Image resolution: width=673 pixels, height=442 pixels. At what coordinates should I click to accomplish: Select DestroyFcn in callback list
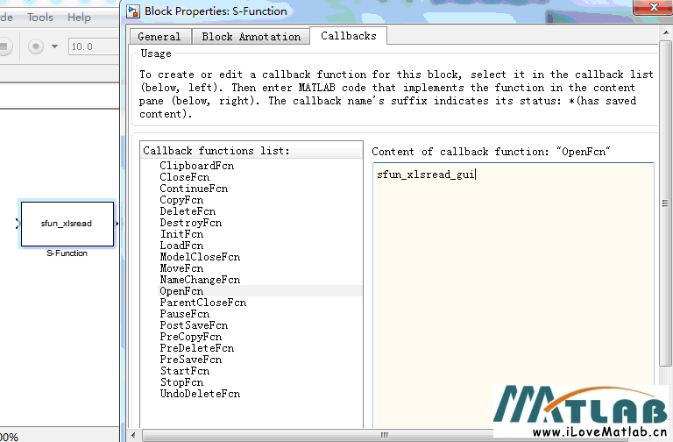pyautogui.click(x=190, y=223)
